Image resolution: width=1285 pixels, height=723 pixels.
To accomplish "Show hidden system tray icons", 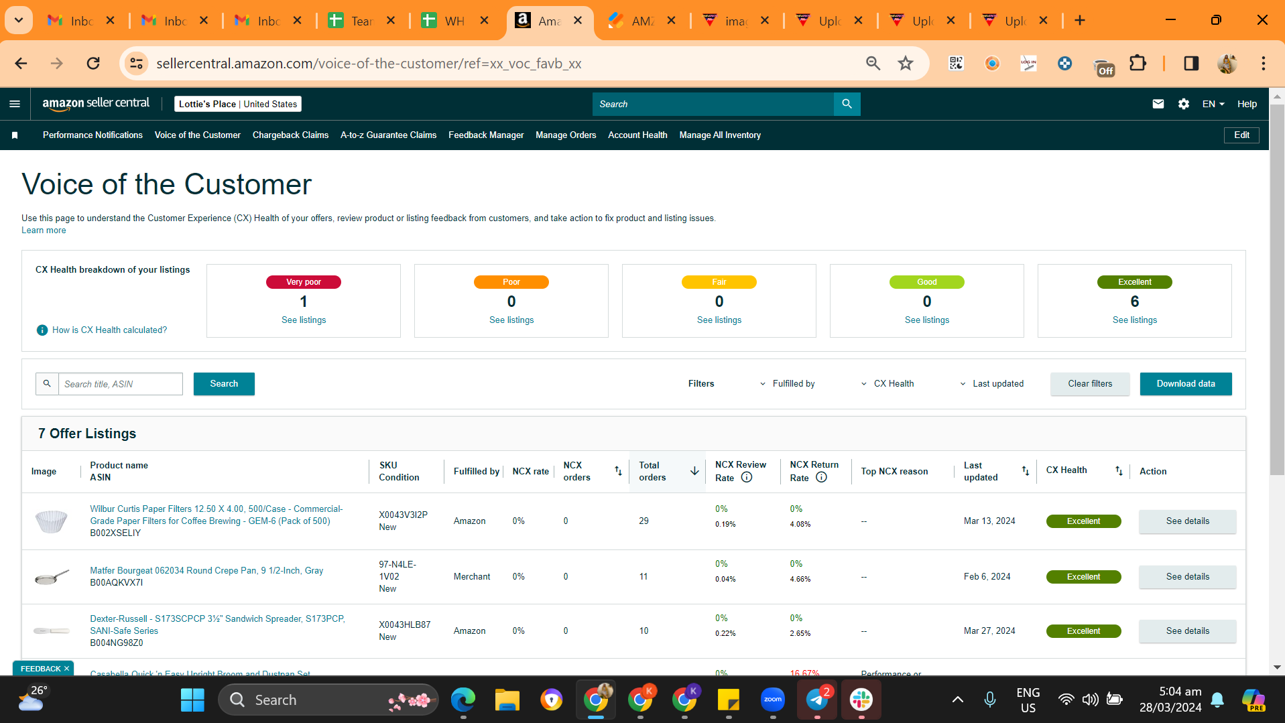I will click(958, 700).
